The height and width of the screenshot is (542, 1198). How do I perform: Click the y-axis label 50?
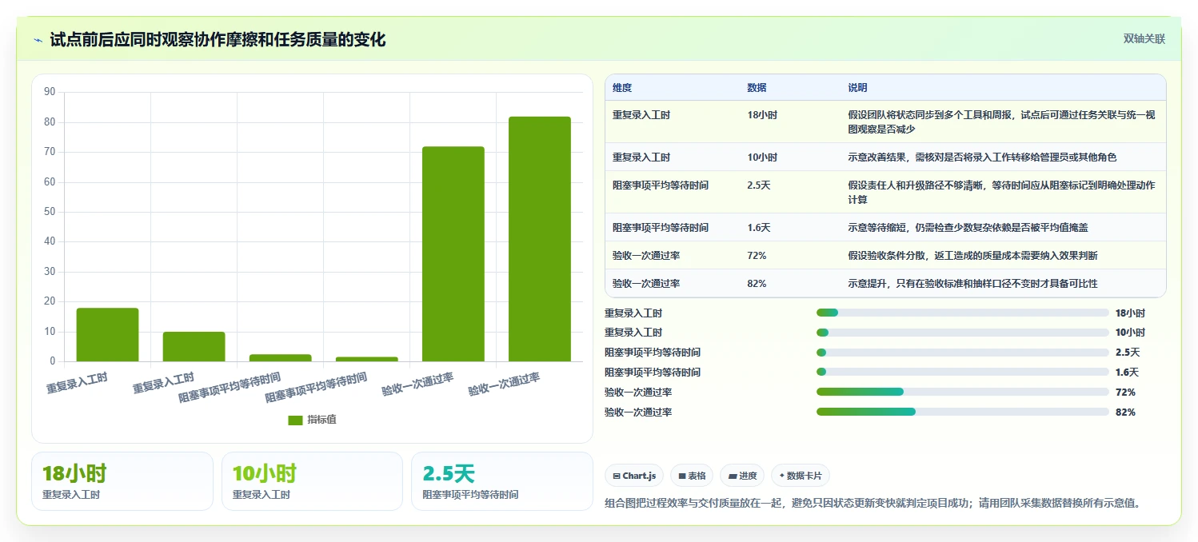pyautogui.click(x=50, y=212)
